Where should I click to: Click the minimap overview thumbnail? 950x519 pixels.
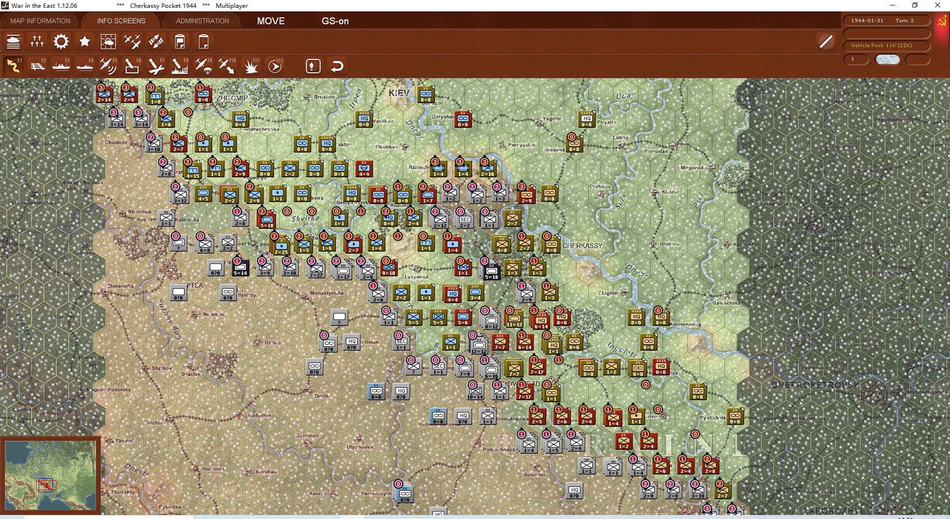point(50,475)
